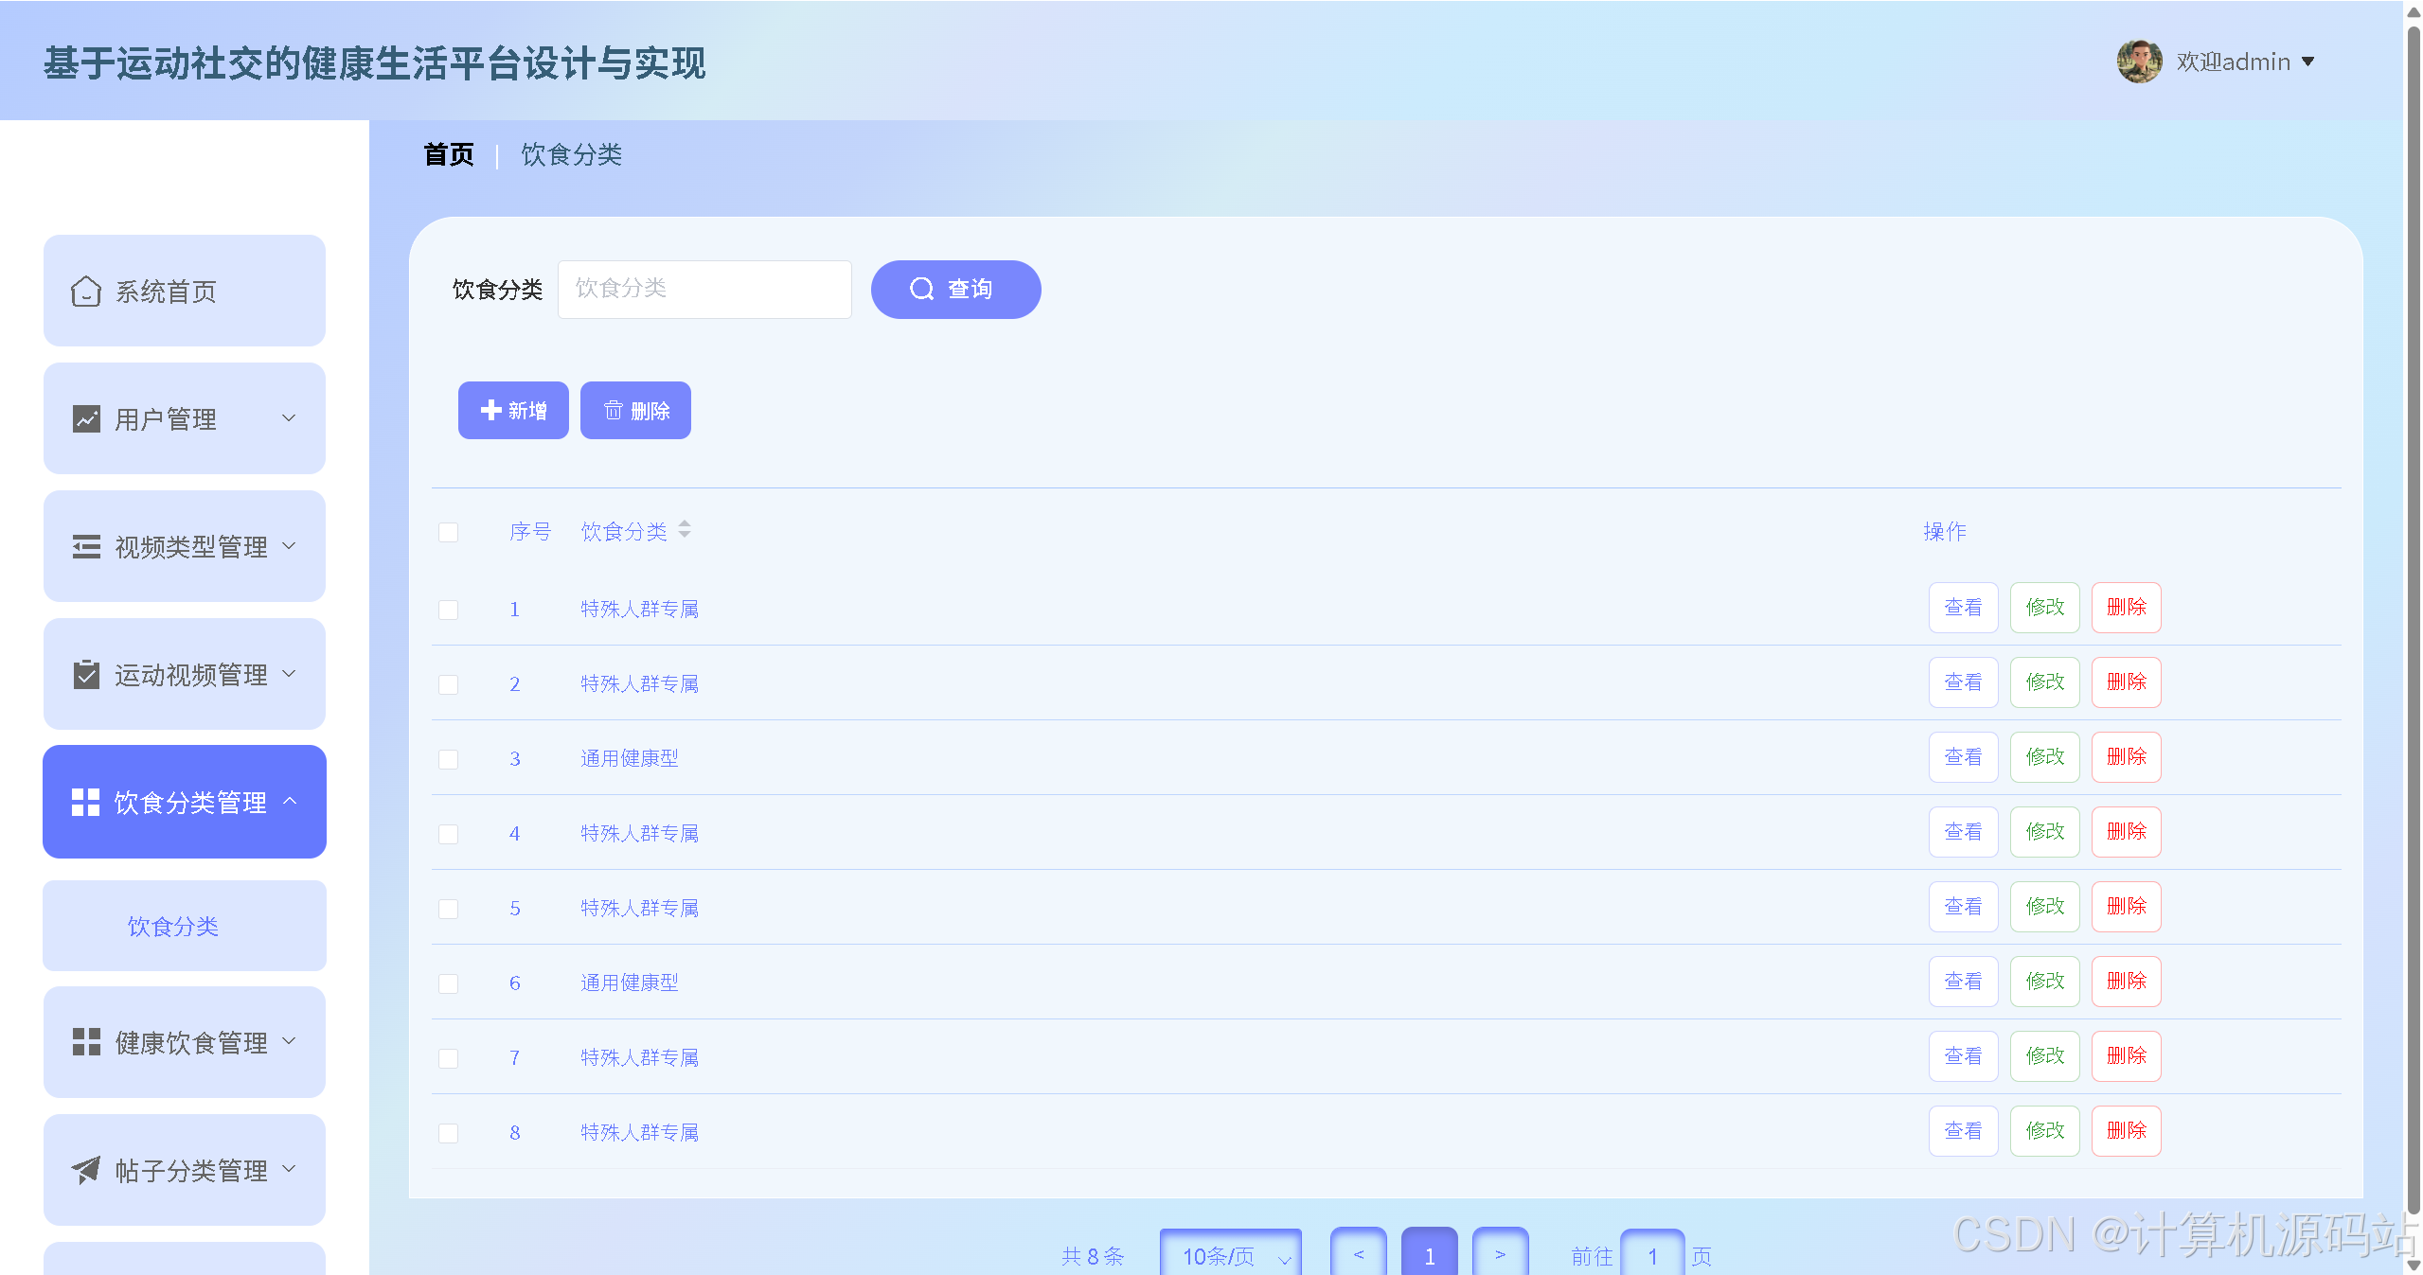Click the magnifier icon in 查询 button

pos(921,289)
